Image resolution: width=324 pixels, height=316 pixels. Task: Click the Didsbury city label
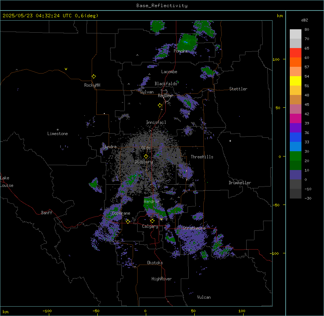144,162
